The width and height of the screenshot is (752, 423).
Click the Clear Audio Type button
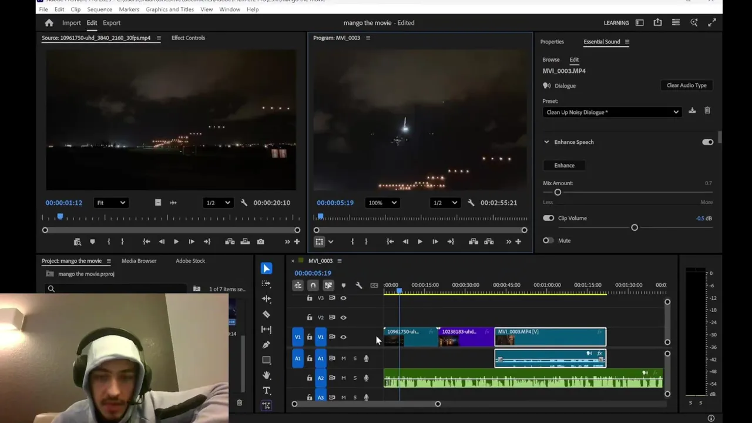click(x=687, y=85)
